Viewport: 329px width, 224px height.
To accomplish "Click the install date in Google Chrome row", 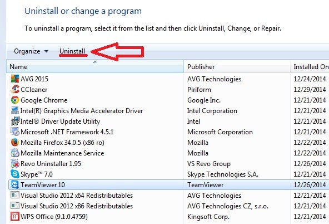I will tap(310, 100).
